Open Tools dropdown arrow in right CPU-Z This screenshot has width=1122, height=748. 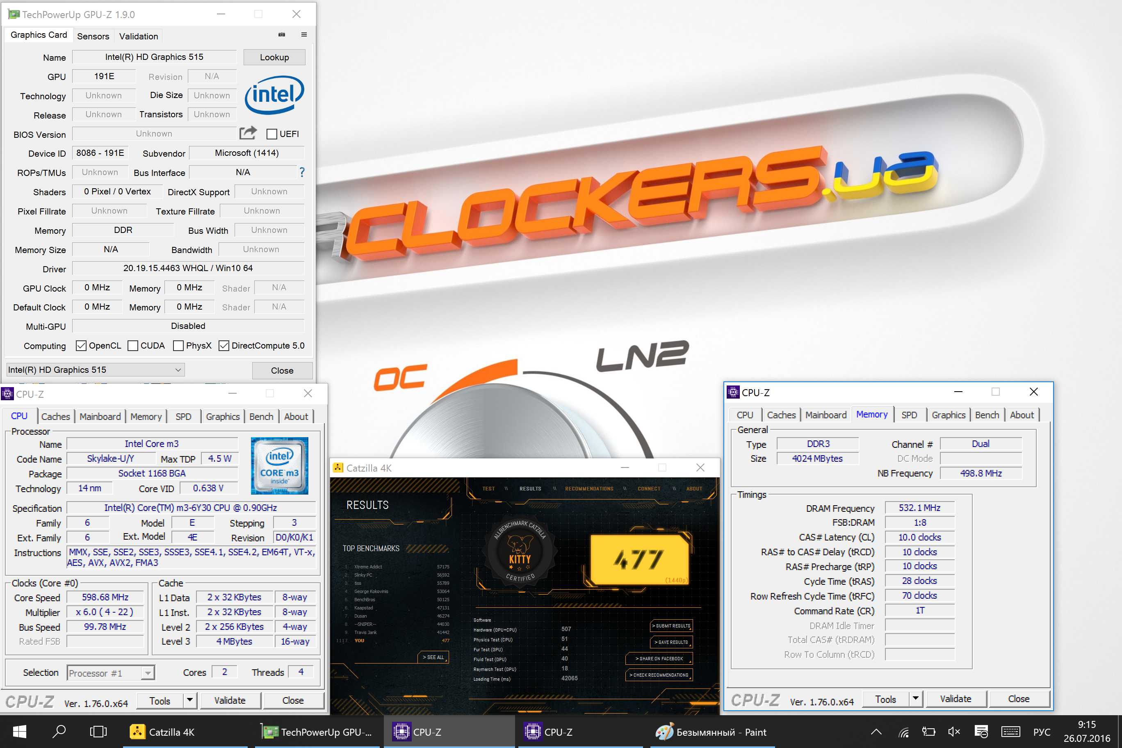[x=916, y=698]
